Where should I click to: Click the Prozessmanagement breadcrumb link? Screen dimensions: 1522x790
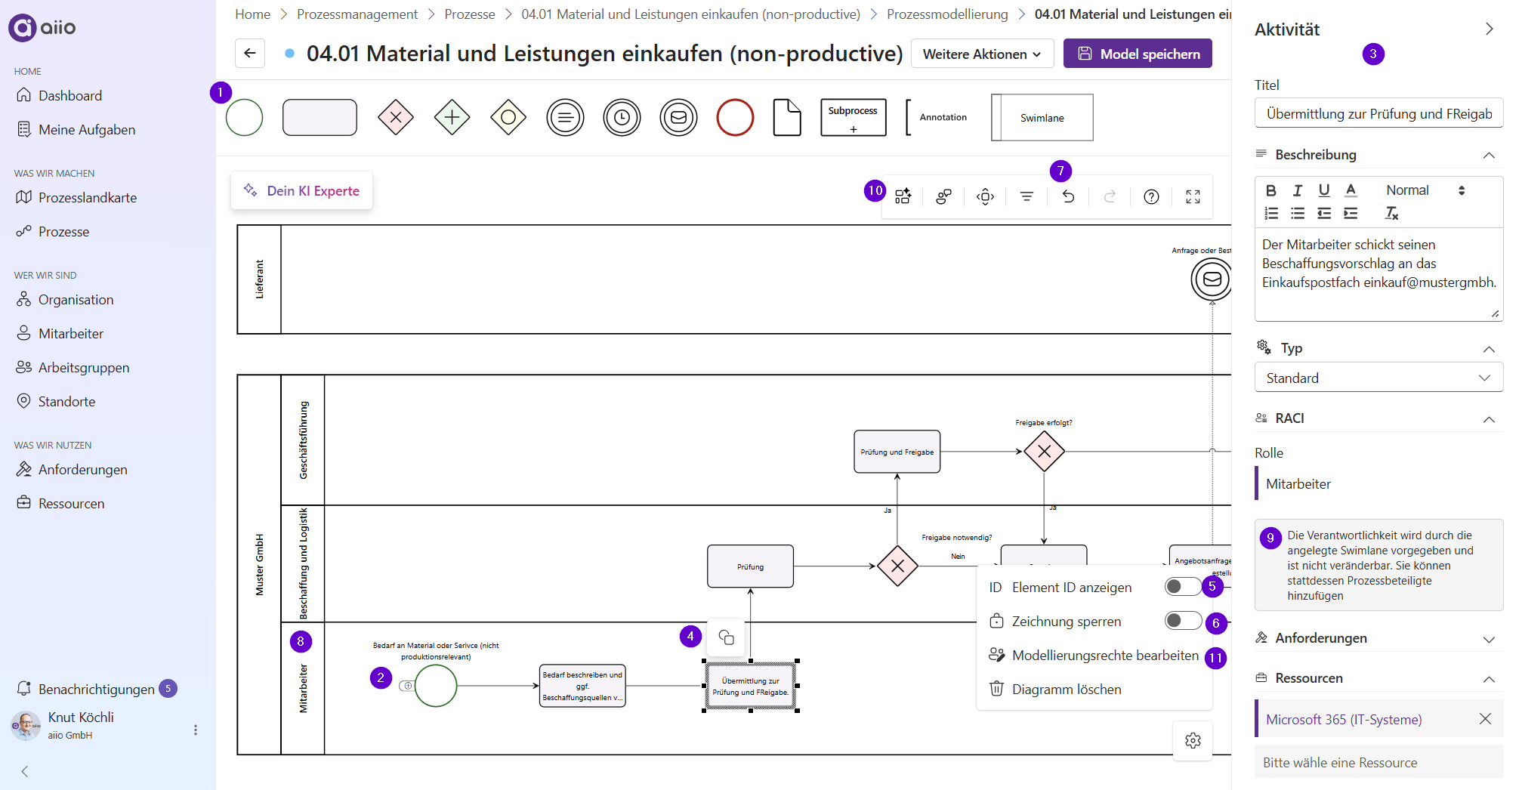[357, 14]
